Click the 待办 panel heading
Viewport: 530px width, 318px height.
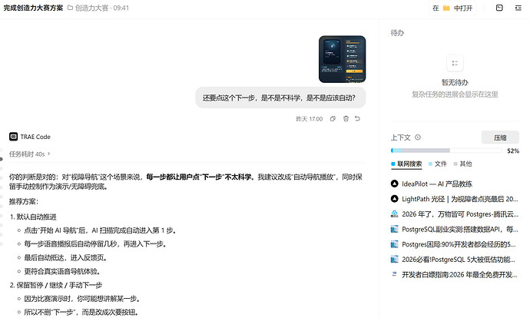pyautogui.click(x=397, y=33)
